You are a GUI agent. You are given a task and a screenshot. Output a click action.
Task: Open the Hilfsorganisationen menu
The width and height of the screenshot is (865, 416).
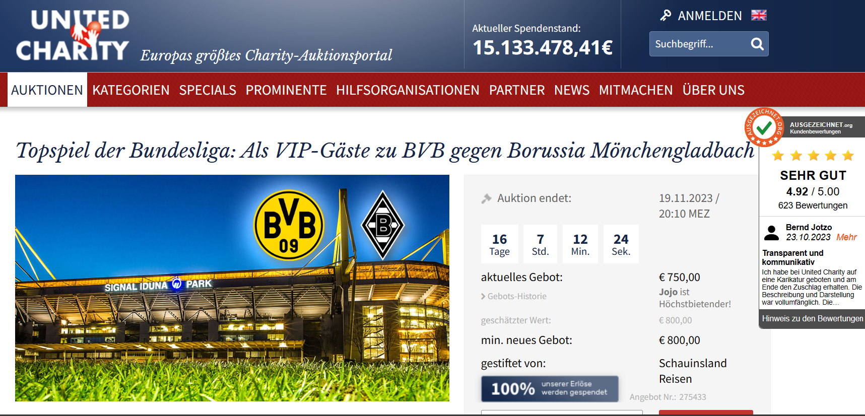[x=408, y=90]
